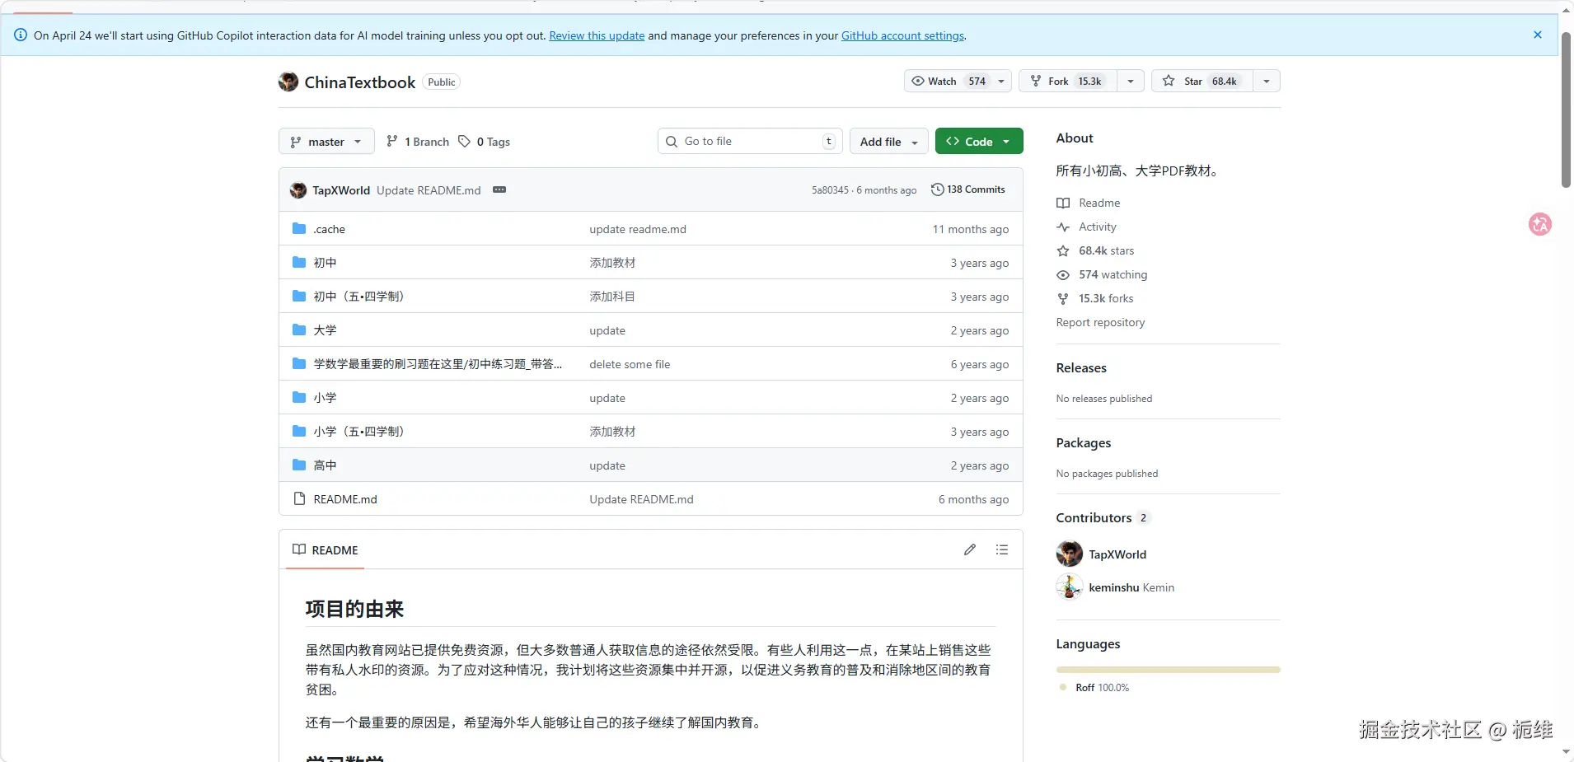
Task: Open the Roff 100.0% language link
Action: (1095, 688)
